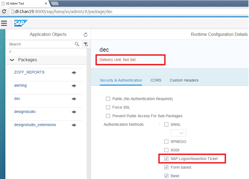Close the XS Admin Tool browser tab
Image resolution: width=249 pixels, height=179 pixels.
coord(46,3)
